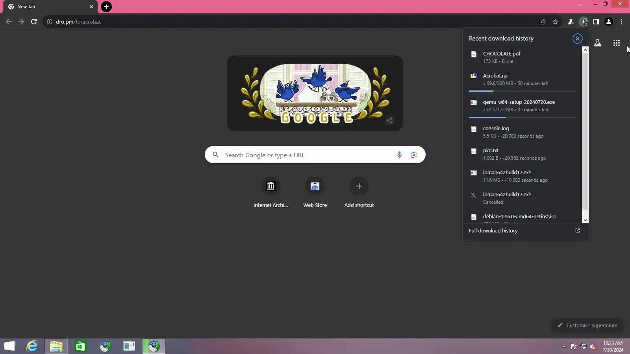Viewport: 630px width, 354px height.
Task: Click the address bar URL field
Action: coord(291,22)
